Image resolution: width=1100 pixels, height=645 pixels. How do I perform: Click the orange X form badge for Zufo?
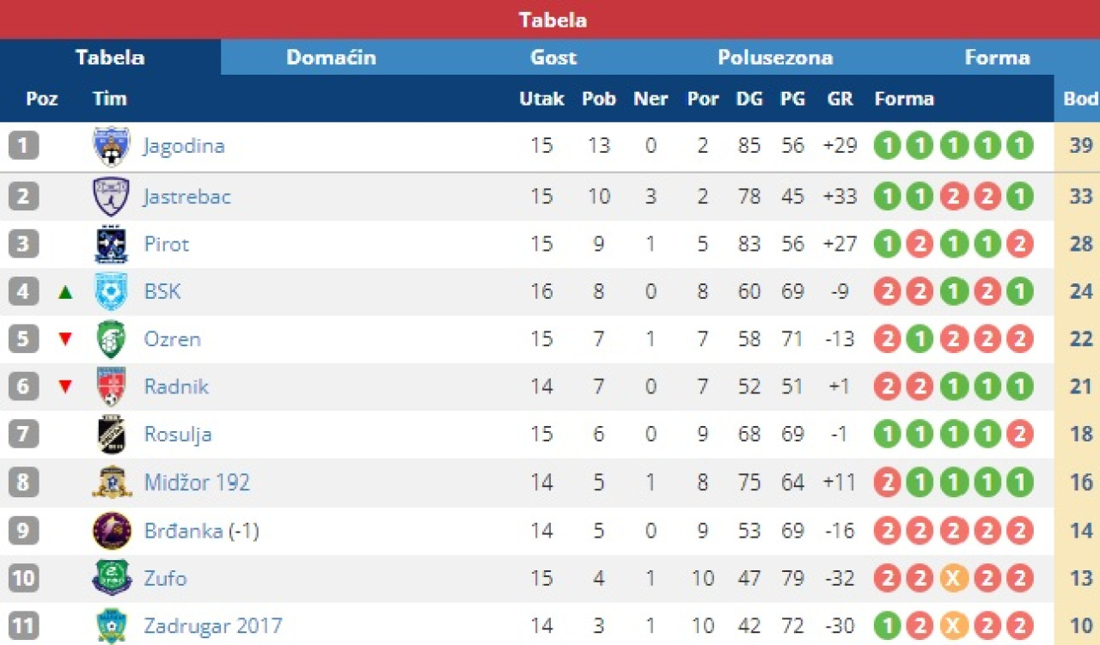pyautogui.click(x=953, y=579)
